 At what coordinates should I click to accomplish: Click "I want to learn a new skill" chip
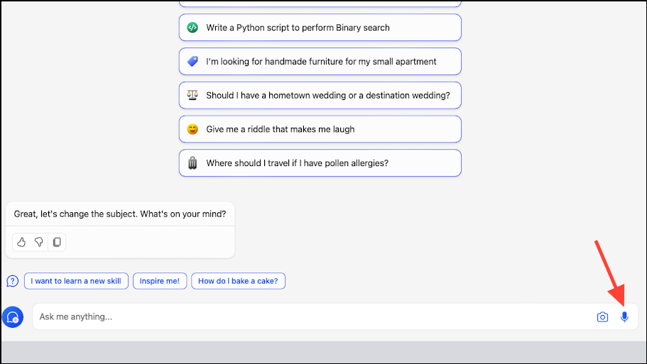point(76,281)
